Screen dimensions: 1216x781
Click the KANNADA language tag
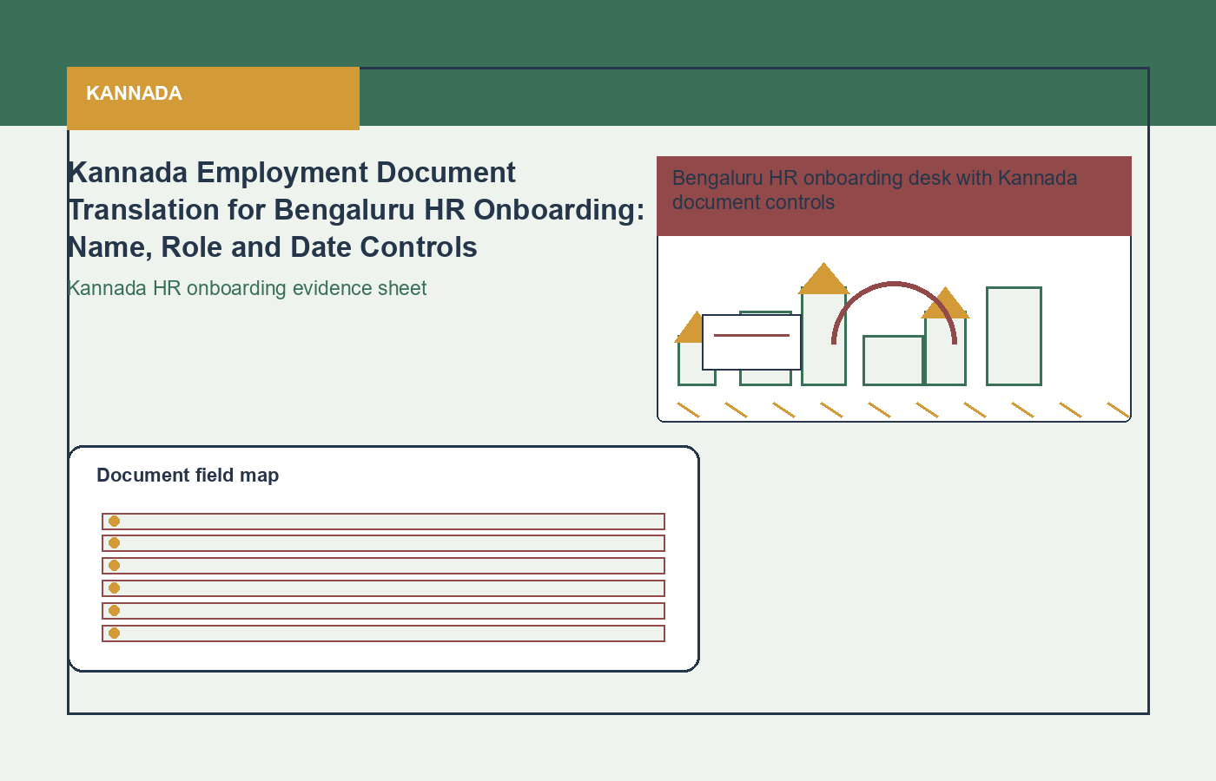(213, 98)
